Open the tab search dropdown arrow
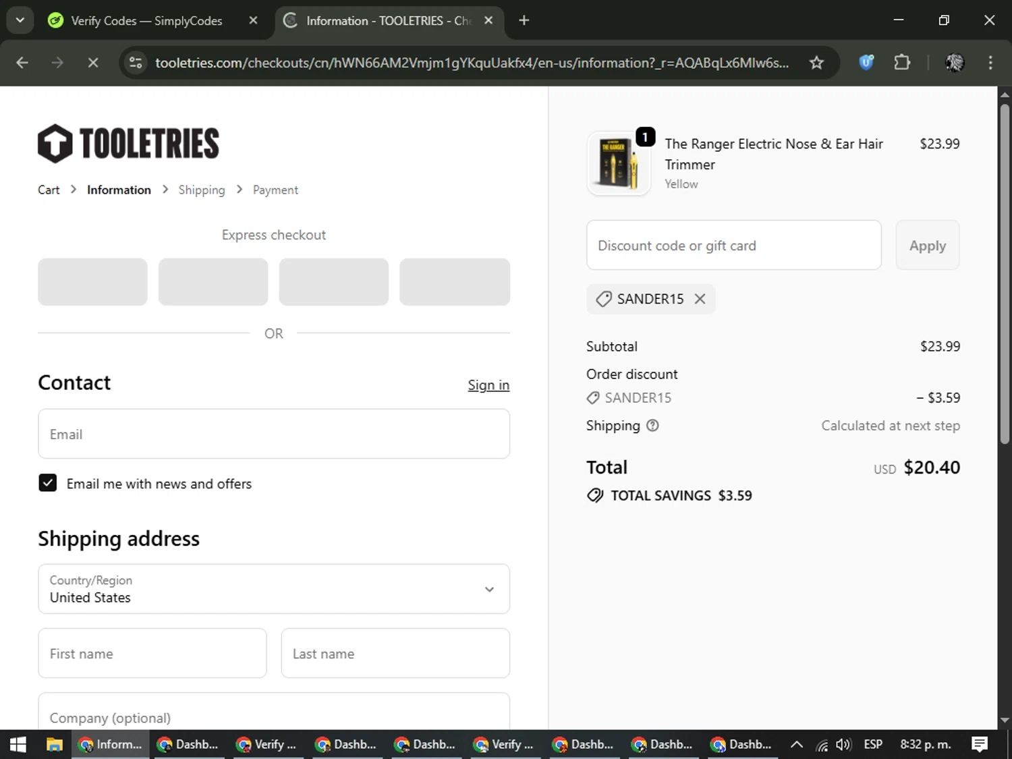This screenshot has height=759, width=1012. click(x=20, y=20)
